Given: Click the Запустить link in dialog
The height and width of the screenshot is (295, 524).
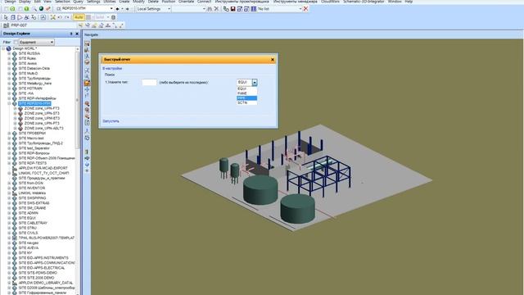Looking at the screenshot, I should click(x=111, y=121).
